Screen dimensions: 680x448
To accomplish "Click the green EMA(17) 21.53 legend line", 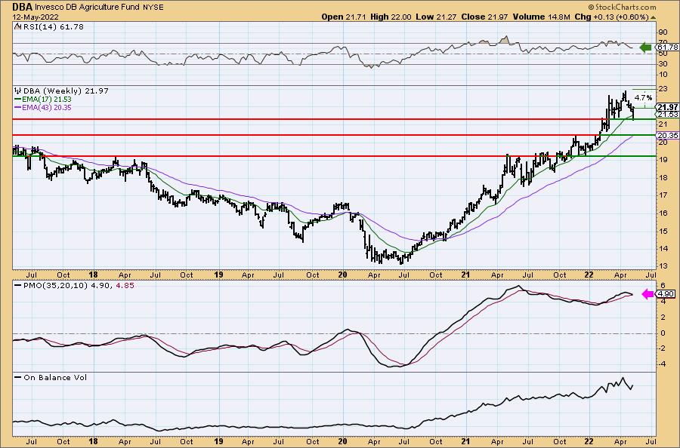I will pos(43,100).
